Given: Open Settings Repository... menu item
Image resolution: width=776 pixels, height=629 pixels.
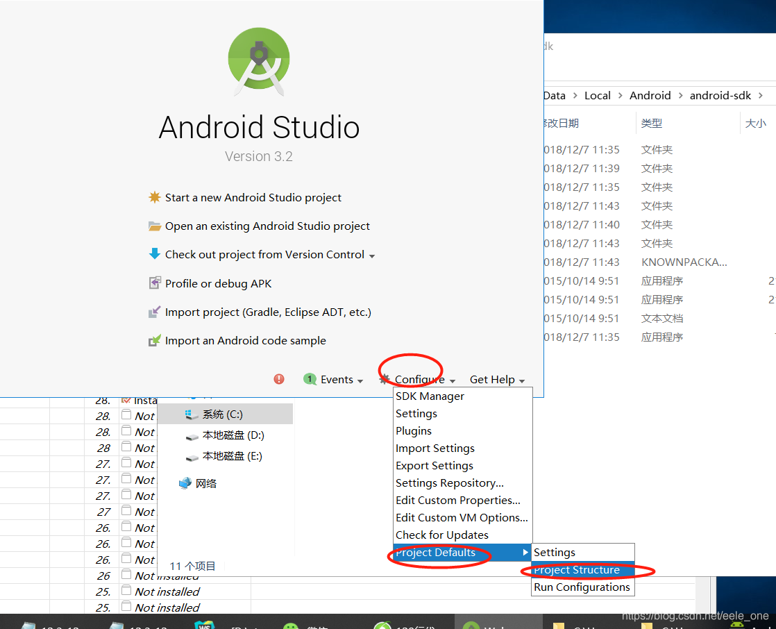Looking at the screenshot, I should pos(463,483).
